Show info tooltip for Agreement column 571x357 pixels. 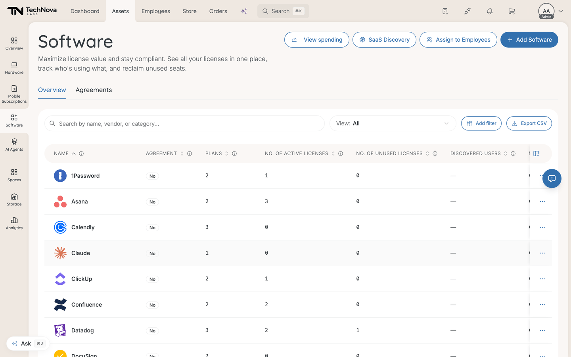(x=190, y=154)
